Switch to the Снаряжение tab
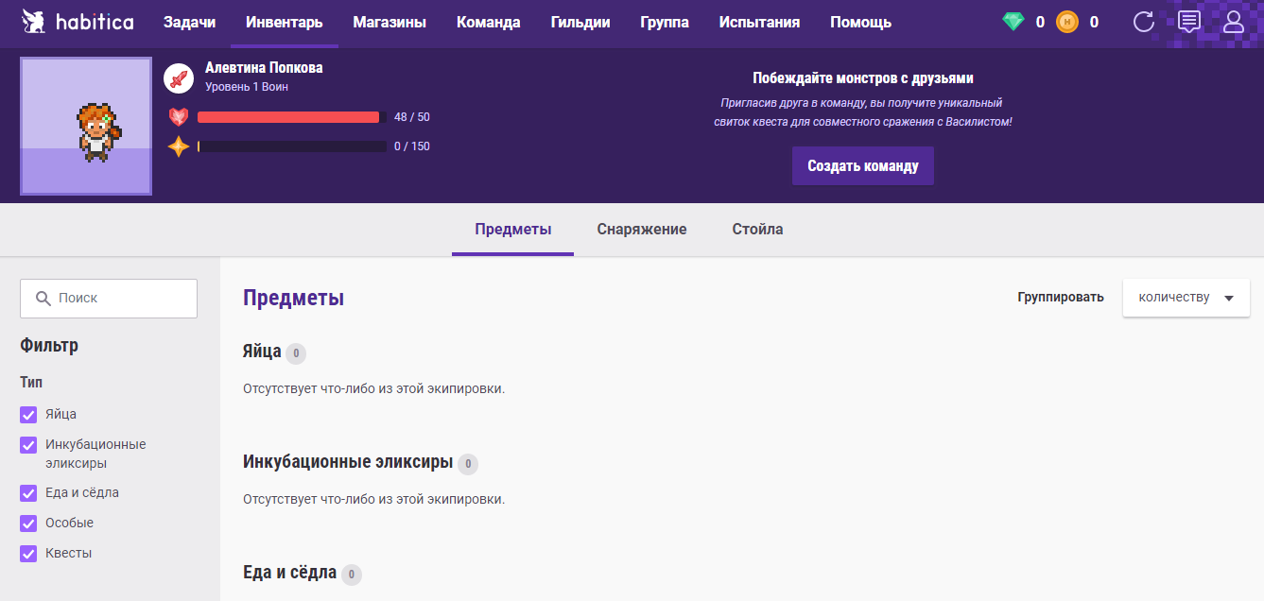Screen dimensions: 1264x601 pos(642,230)
